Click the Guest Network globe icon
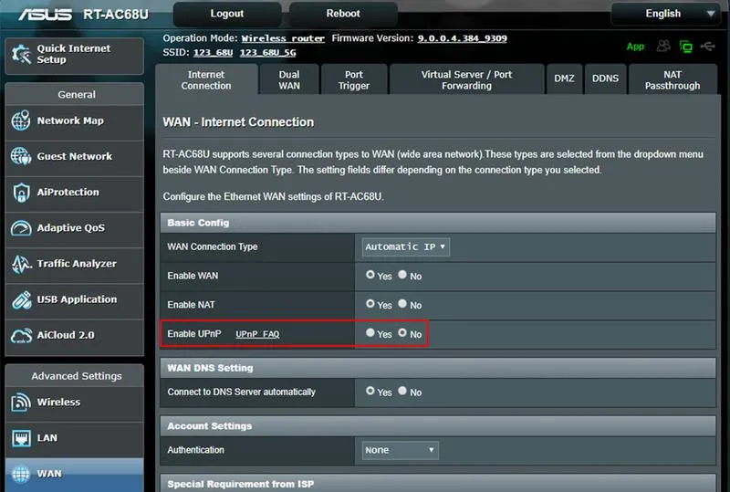Image resolution: width=730 pixels, height=492 pixels. (x=21, y=156)
